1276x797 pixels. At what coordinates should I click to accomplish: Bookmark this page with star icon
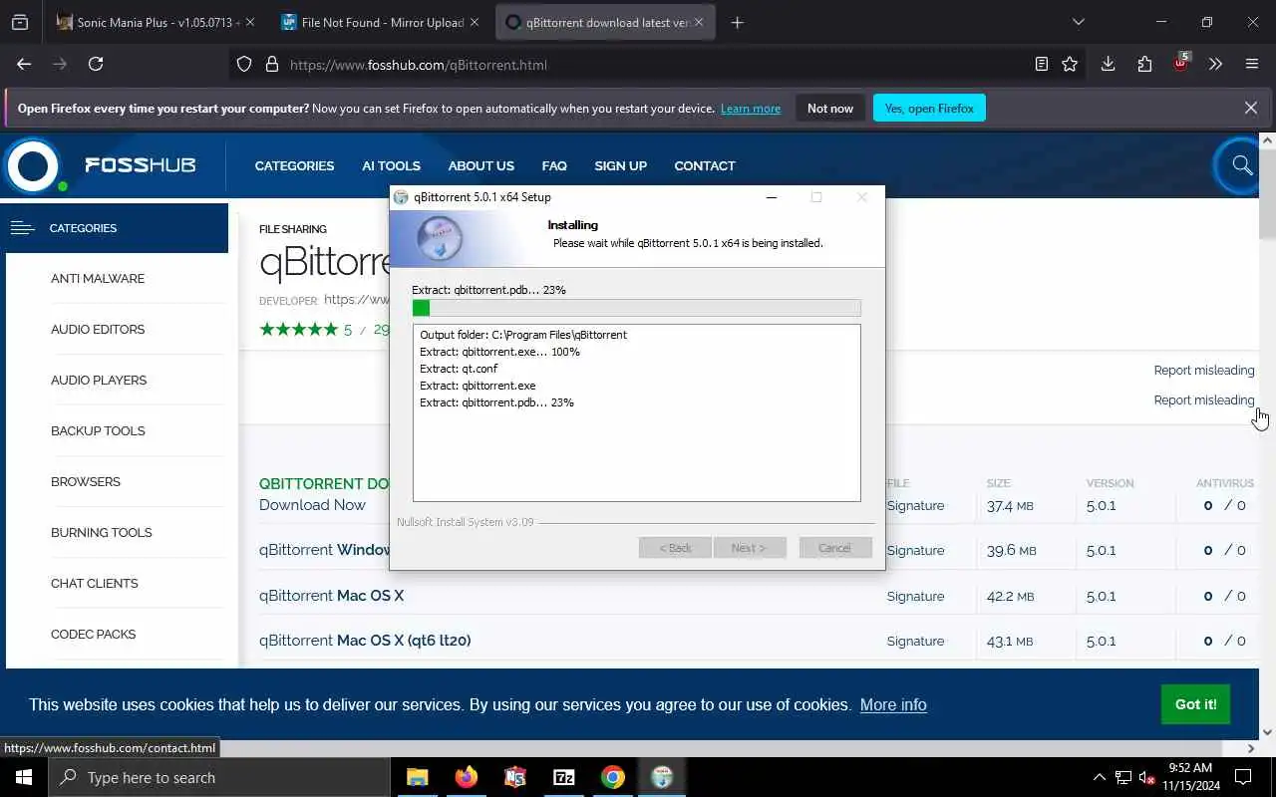pos(1070,64)
